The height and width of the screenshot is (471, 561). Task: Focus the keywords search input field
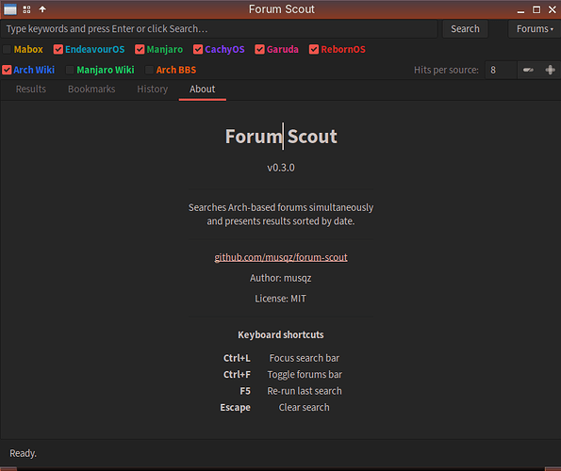pyautogui.click(x=219, y=29)
